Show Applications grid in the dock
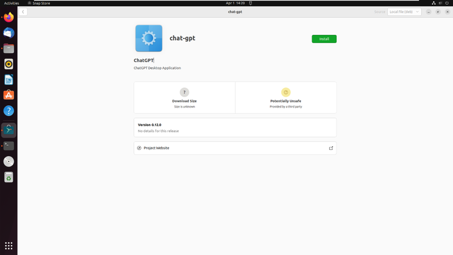Image resolution: width=453 pixels, height=255 pixels. click(9, 246)
